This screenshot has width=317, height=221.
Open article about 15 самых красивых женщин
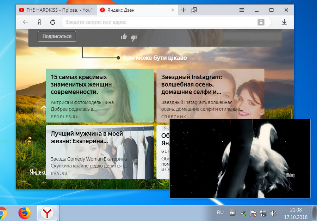(100, 96)
